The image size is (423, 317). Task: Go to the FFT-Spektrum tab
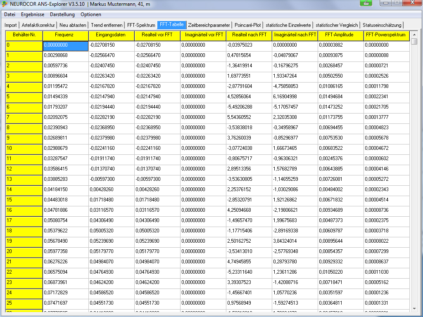(x=141, y=25)
